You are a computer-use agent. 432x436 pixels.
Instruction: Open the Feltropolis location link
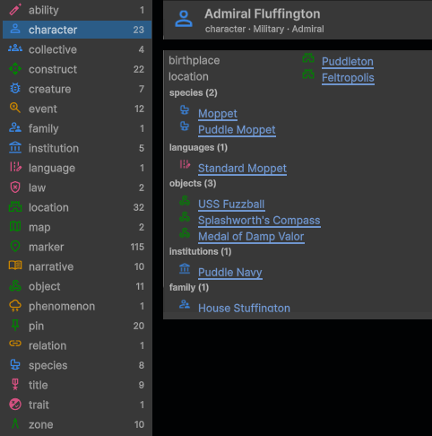[348, 78]
